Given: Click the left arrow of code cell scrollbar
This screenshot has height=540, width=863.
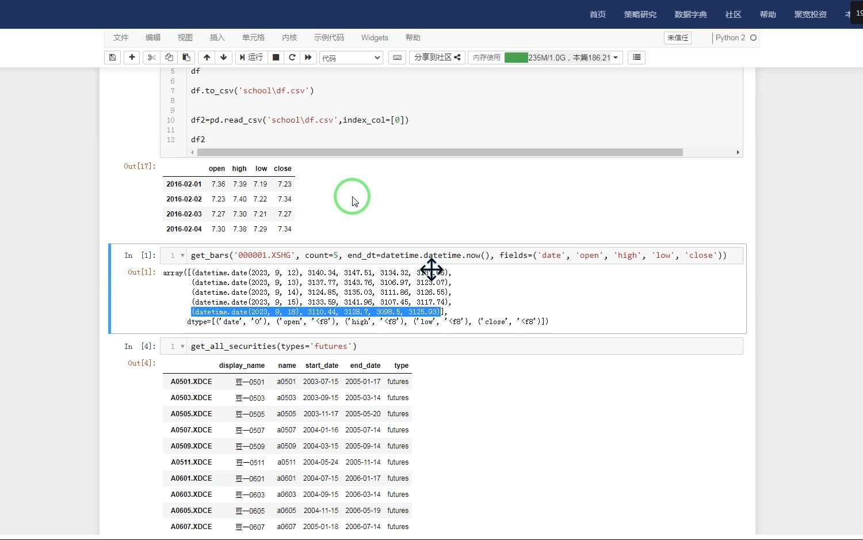Looking at the screenshot, I should [193, 153].
